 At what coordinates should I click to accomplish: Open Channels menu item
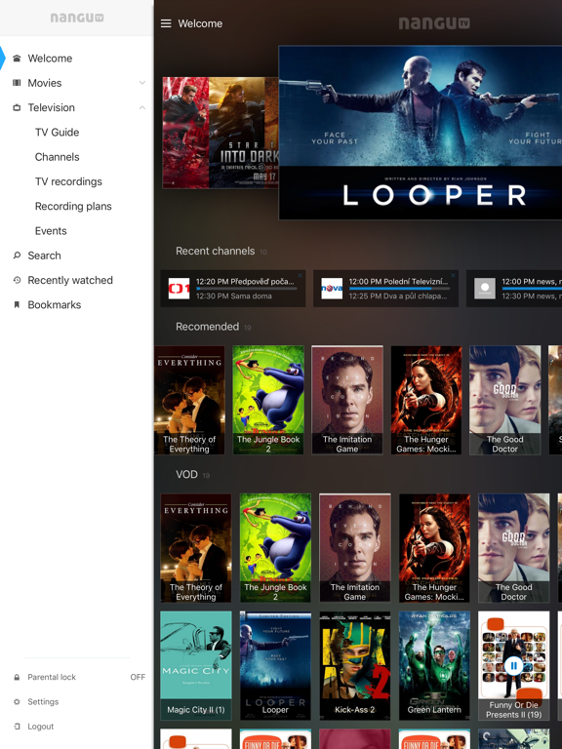[x=57, y=157]
